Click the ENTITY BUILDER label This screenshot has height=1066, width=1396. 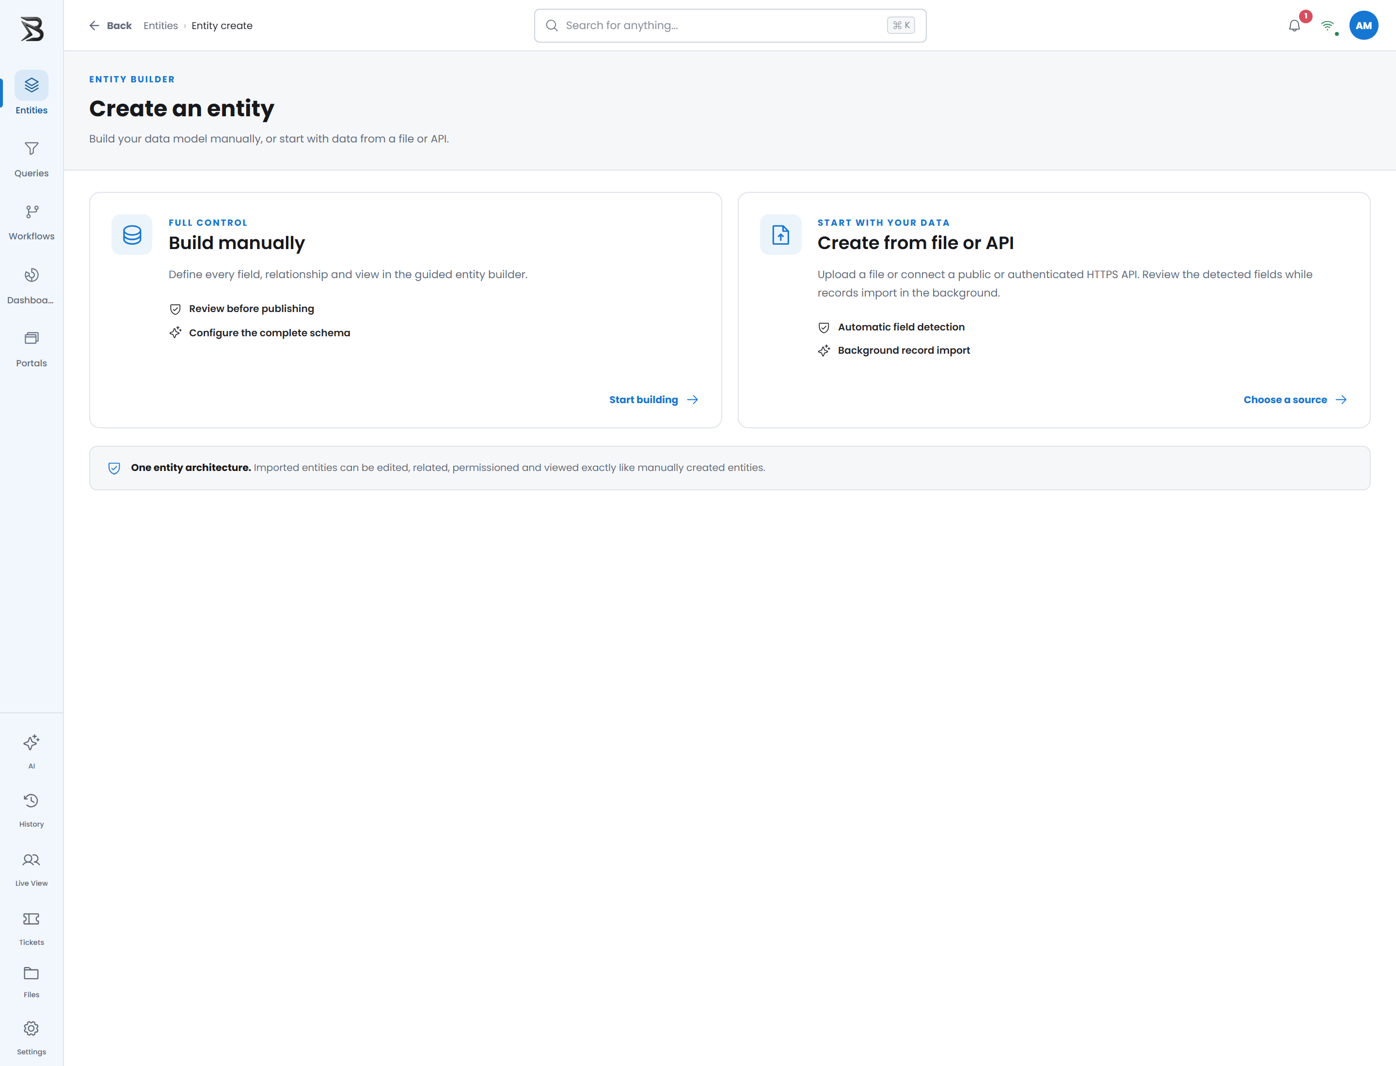pyautogui.click(x=132, y=79)
